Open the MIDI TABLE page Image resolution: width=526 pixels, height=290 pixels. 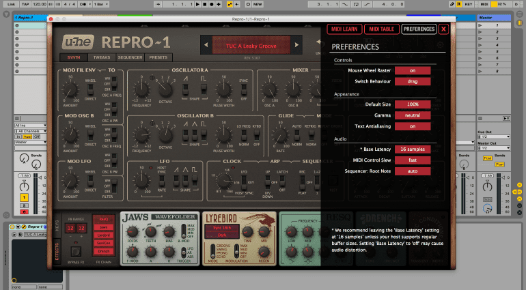[x=381, y=29]
